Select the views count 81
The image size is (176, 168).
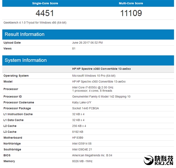coord(74,48)
